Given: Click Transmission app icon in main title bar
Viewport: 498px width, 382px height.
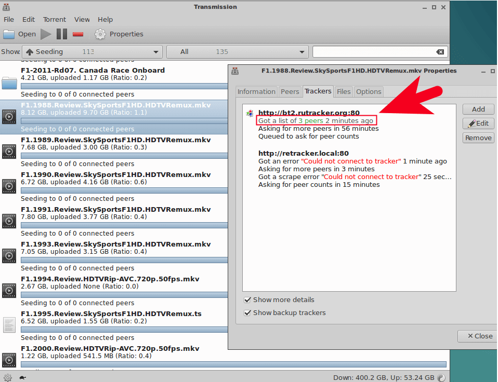Looking at the screenshot, I should [6, 7].
